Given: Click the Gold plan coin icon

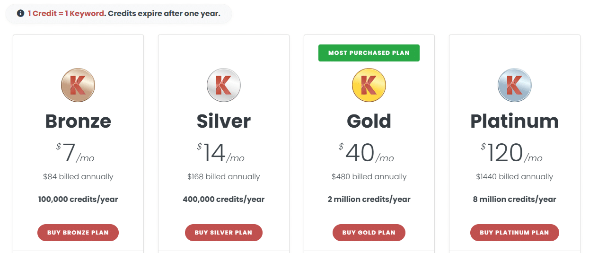Looking at the screenshot, I should tap(369, 85).
